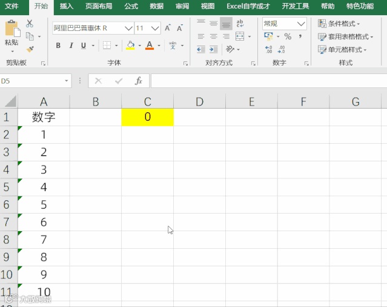
Task: Toggle Bold formatting
Action: pyautogui.click(x=58, y=46)
